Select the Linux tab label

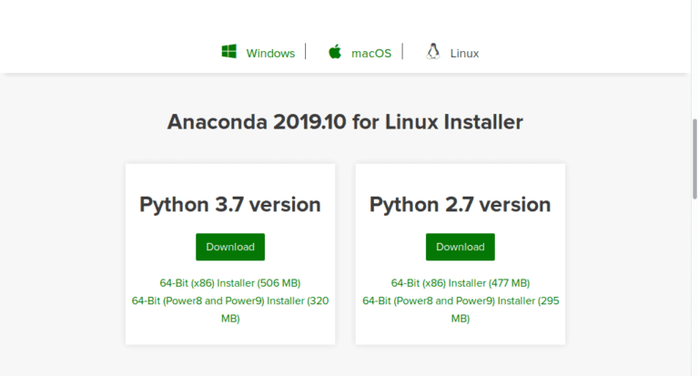[464, 54]
